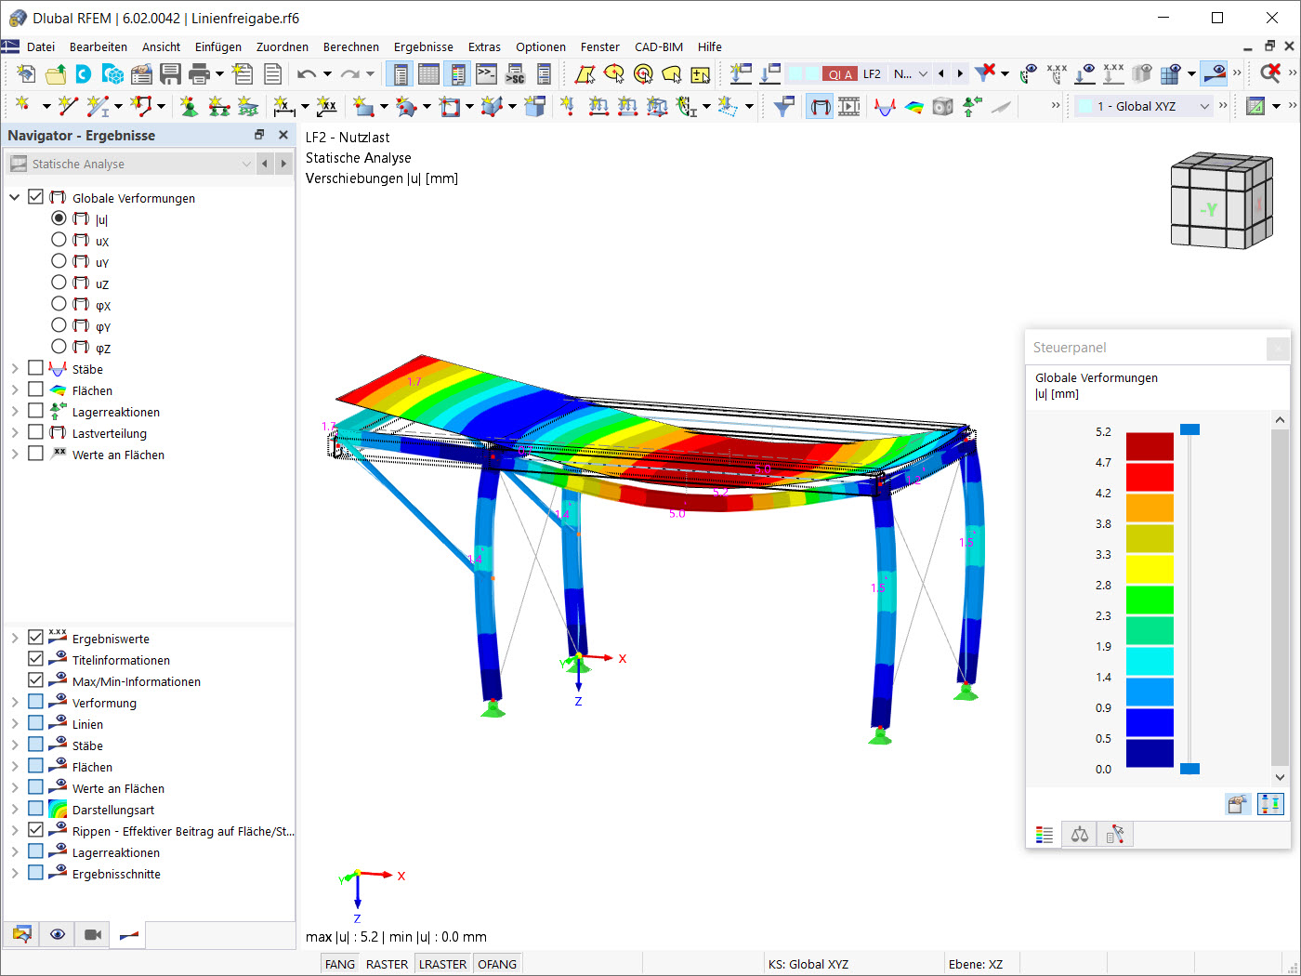
Task: Open the Hilfe menu
Action: 710,46
